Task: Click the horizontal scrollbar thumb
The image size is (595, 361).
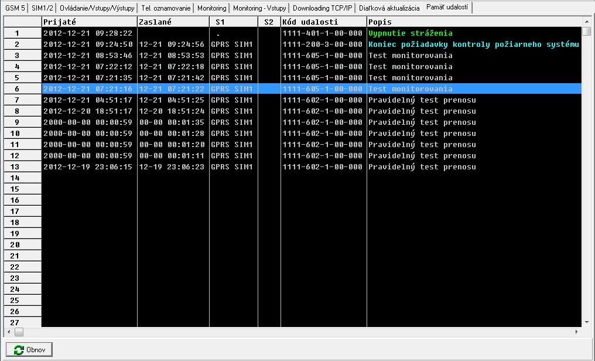Action: point(19,332)
